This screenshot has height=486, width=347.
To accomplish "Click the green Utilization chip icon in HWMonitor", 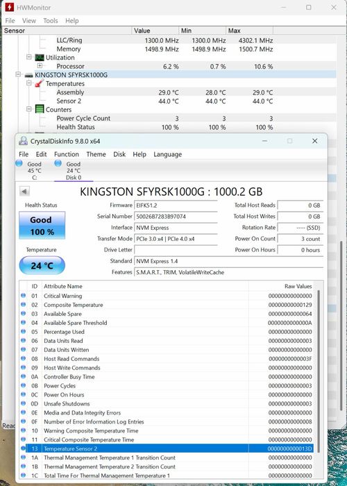I will [40, 58].
